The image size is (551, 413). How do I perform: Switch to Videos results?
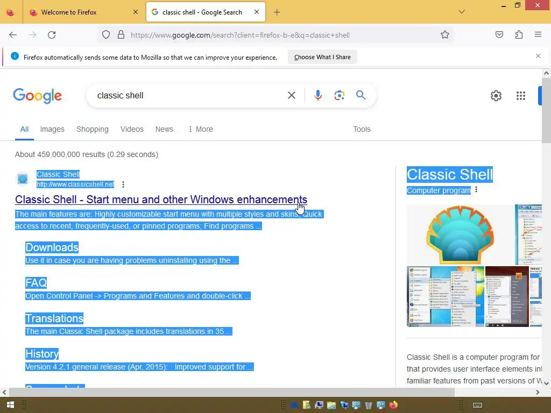[x=132, y=129]
